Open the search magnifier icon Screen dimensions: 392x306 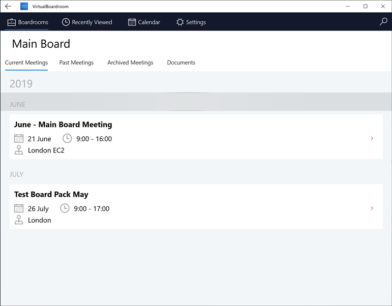(x=383, y=22)
